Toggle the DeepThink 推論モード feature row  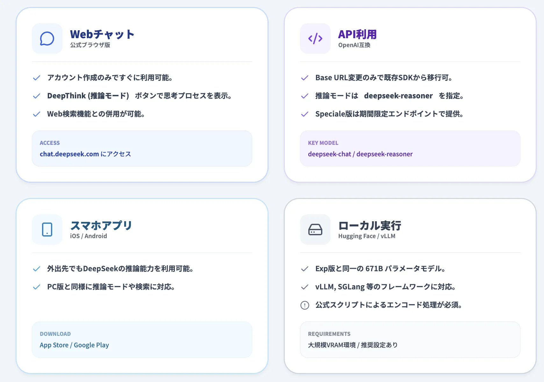140,95
